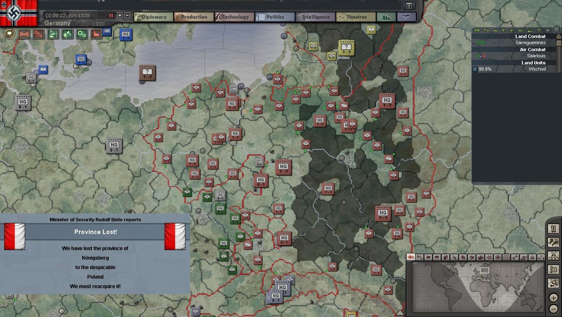Click the curved arrows button on sidebar

click(x=554, y=242)
